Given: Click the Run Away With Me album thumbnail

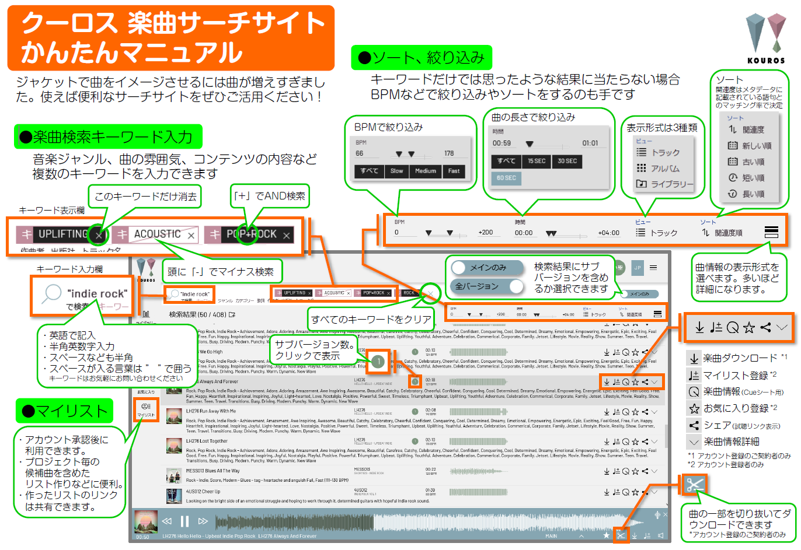Looking at the screenshot, I should (174, 415).
